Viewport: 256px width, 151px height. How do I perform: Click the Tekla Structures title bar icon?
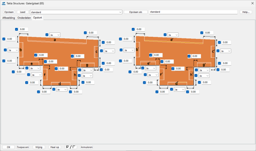[4, 3]
